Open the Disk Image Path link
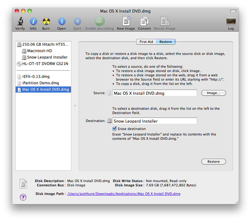 click(124, 194)
